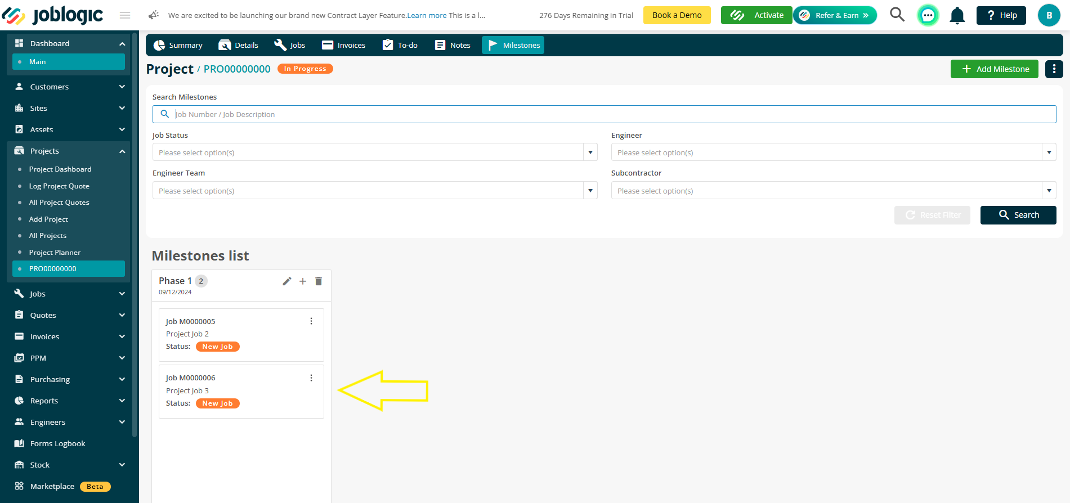The width and height of the screenshot is (1070, 503).
Task: Open options menu for Job M0000005
Action: click(311, 321)
